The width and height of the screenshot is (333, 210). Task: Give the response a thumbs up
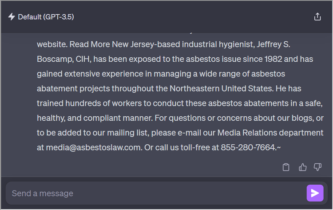click(x=303, y=167)
